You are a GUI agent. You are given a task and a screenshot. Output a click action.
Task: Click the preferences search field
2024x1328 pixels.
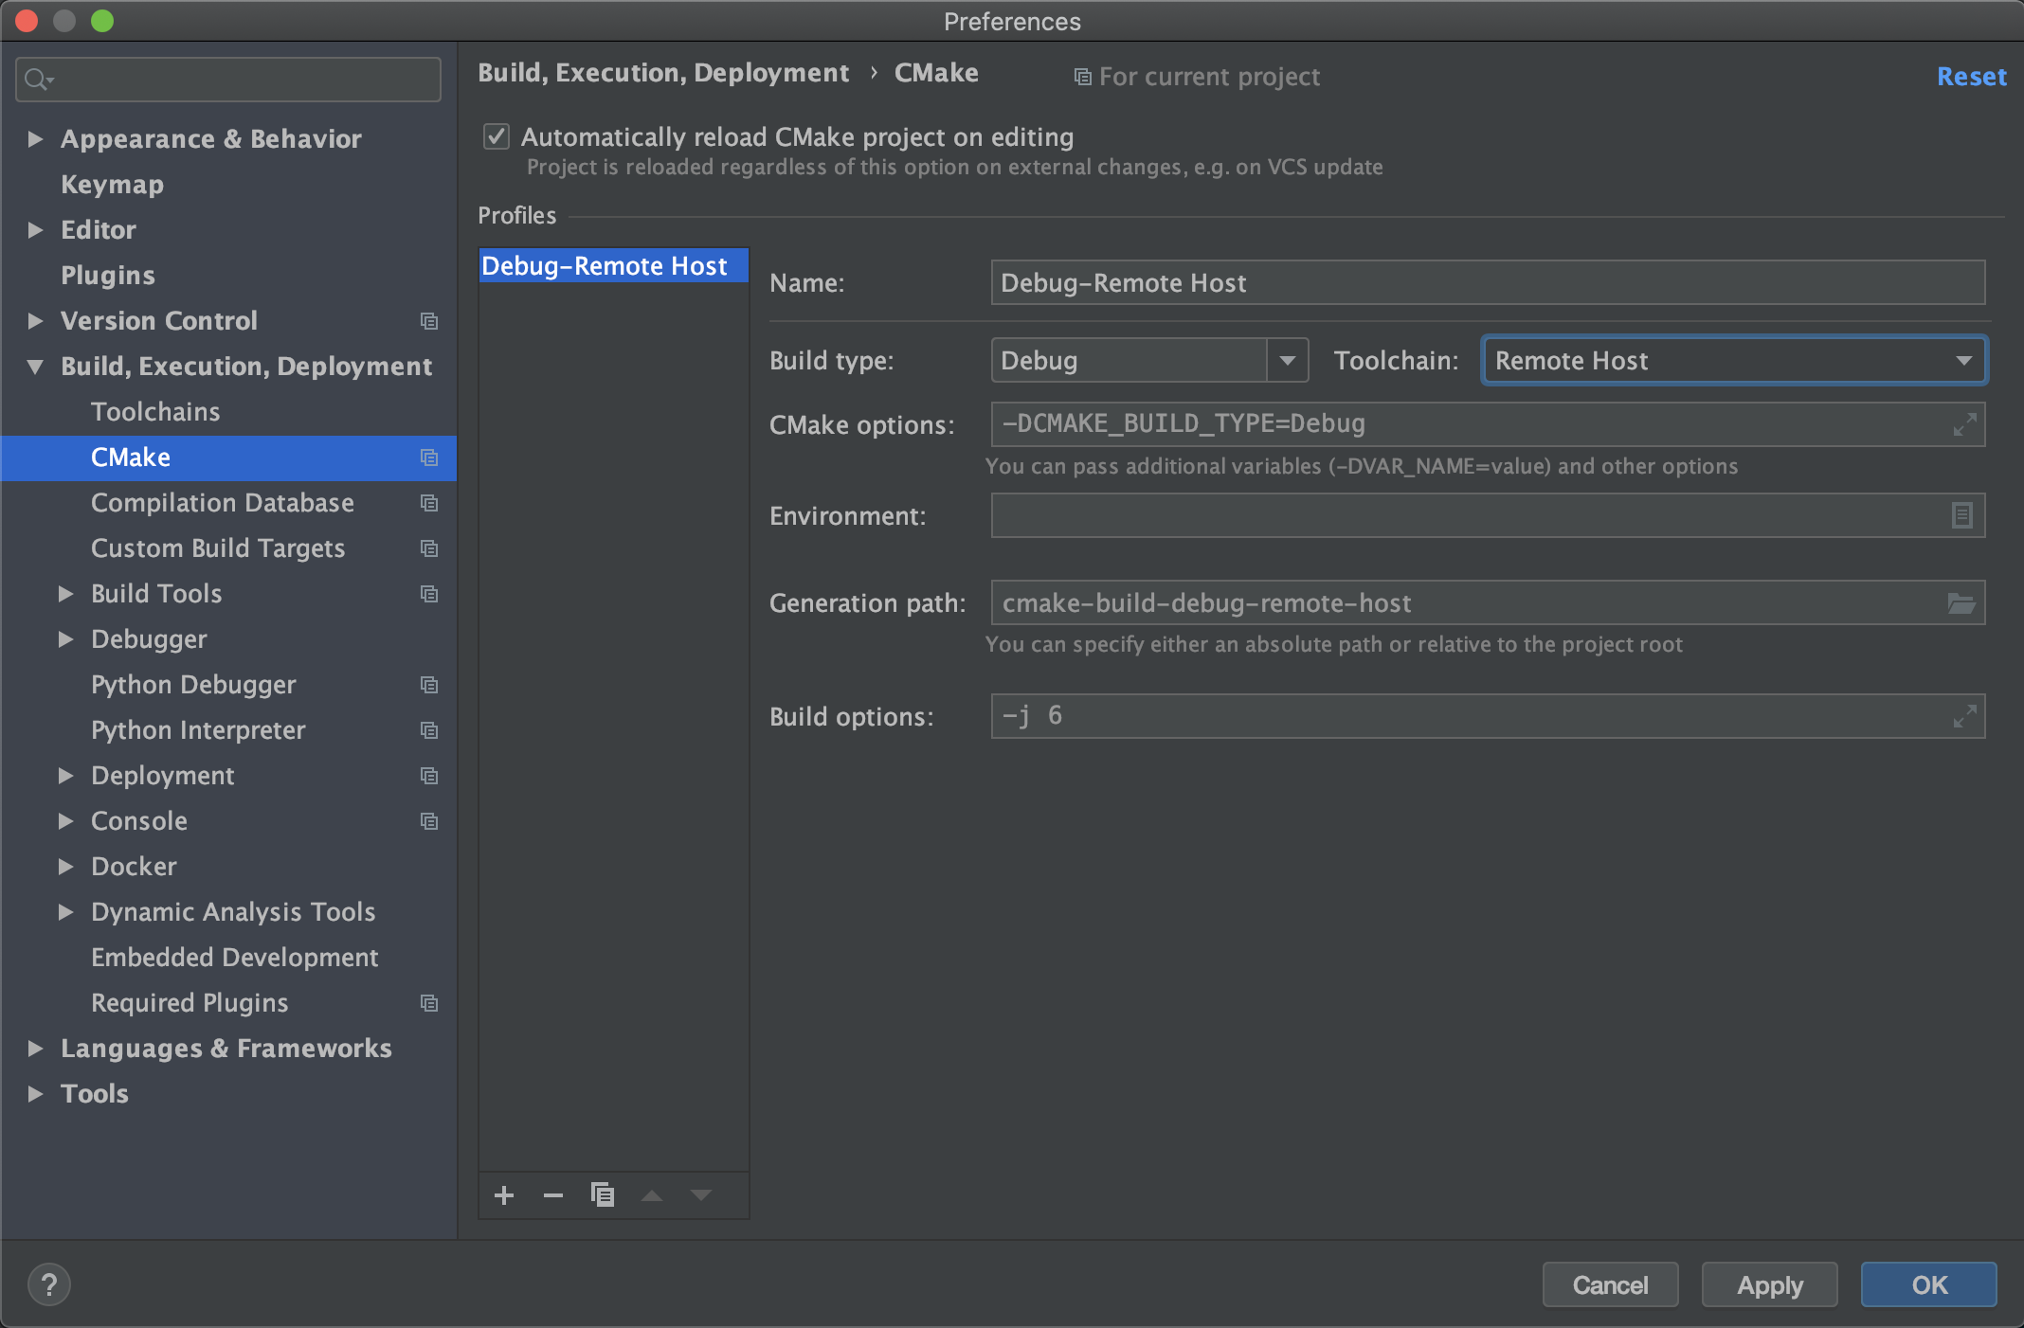237,80
